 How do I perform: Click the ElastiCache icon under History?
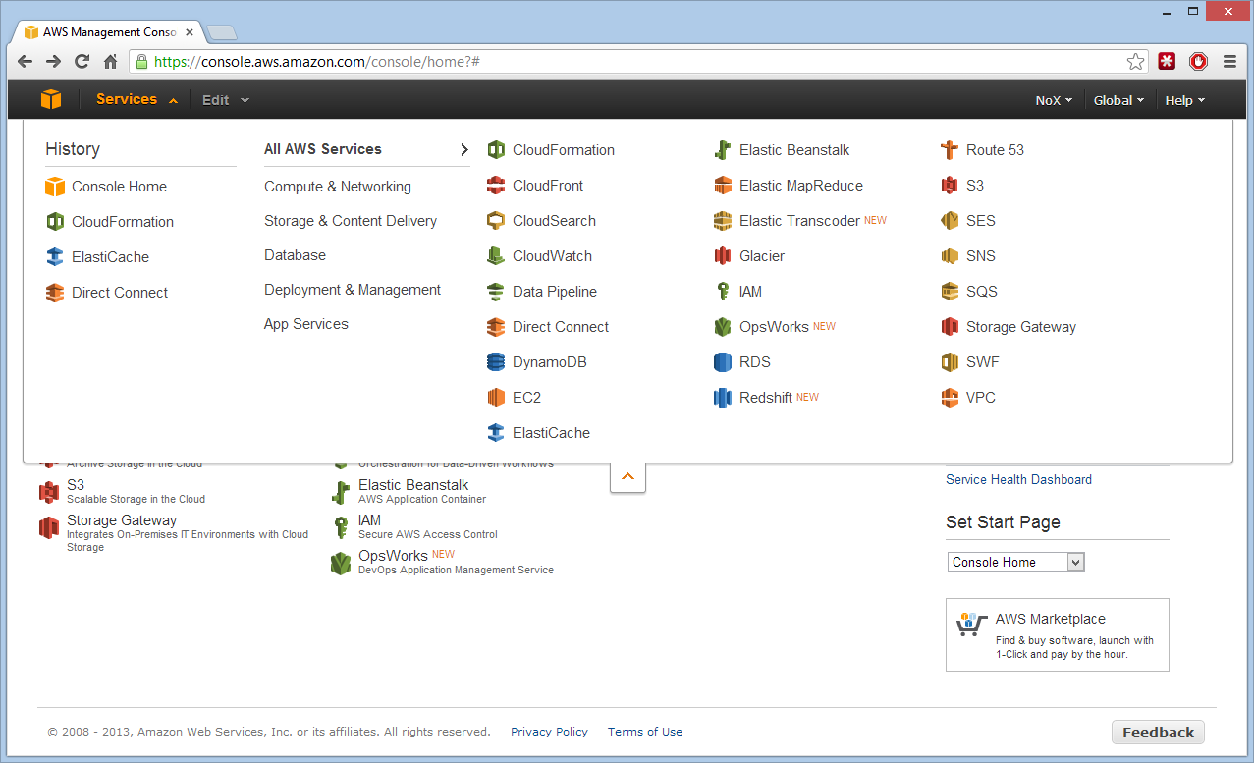(55, 257)
